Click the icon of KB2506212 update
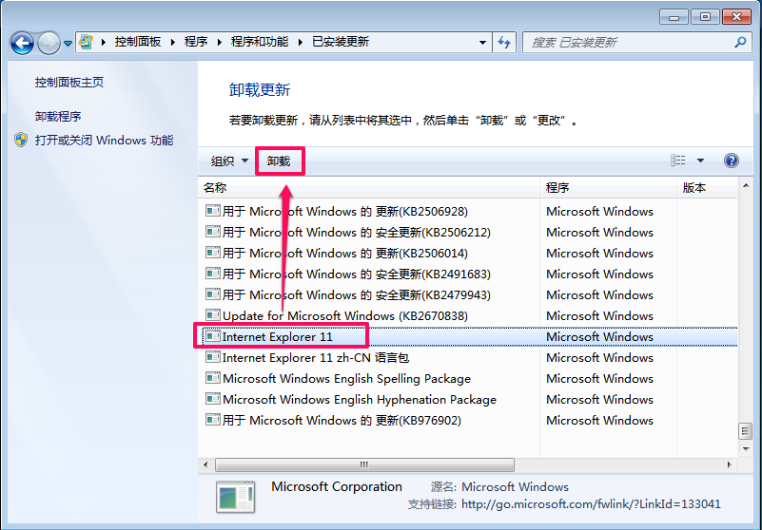762x530 pixels. (x=212, y=232)
